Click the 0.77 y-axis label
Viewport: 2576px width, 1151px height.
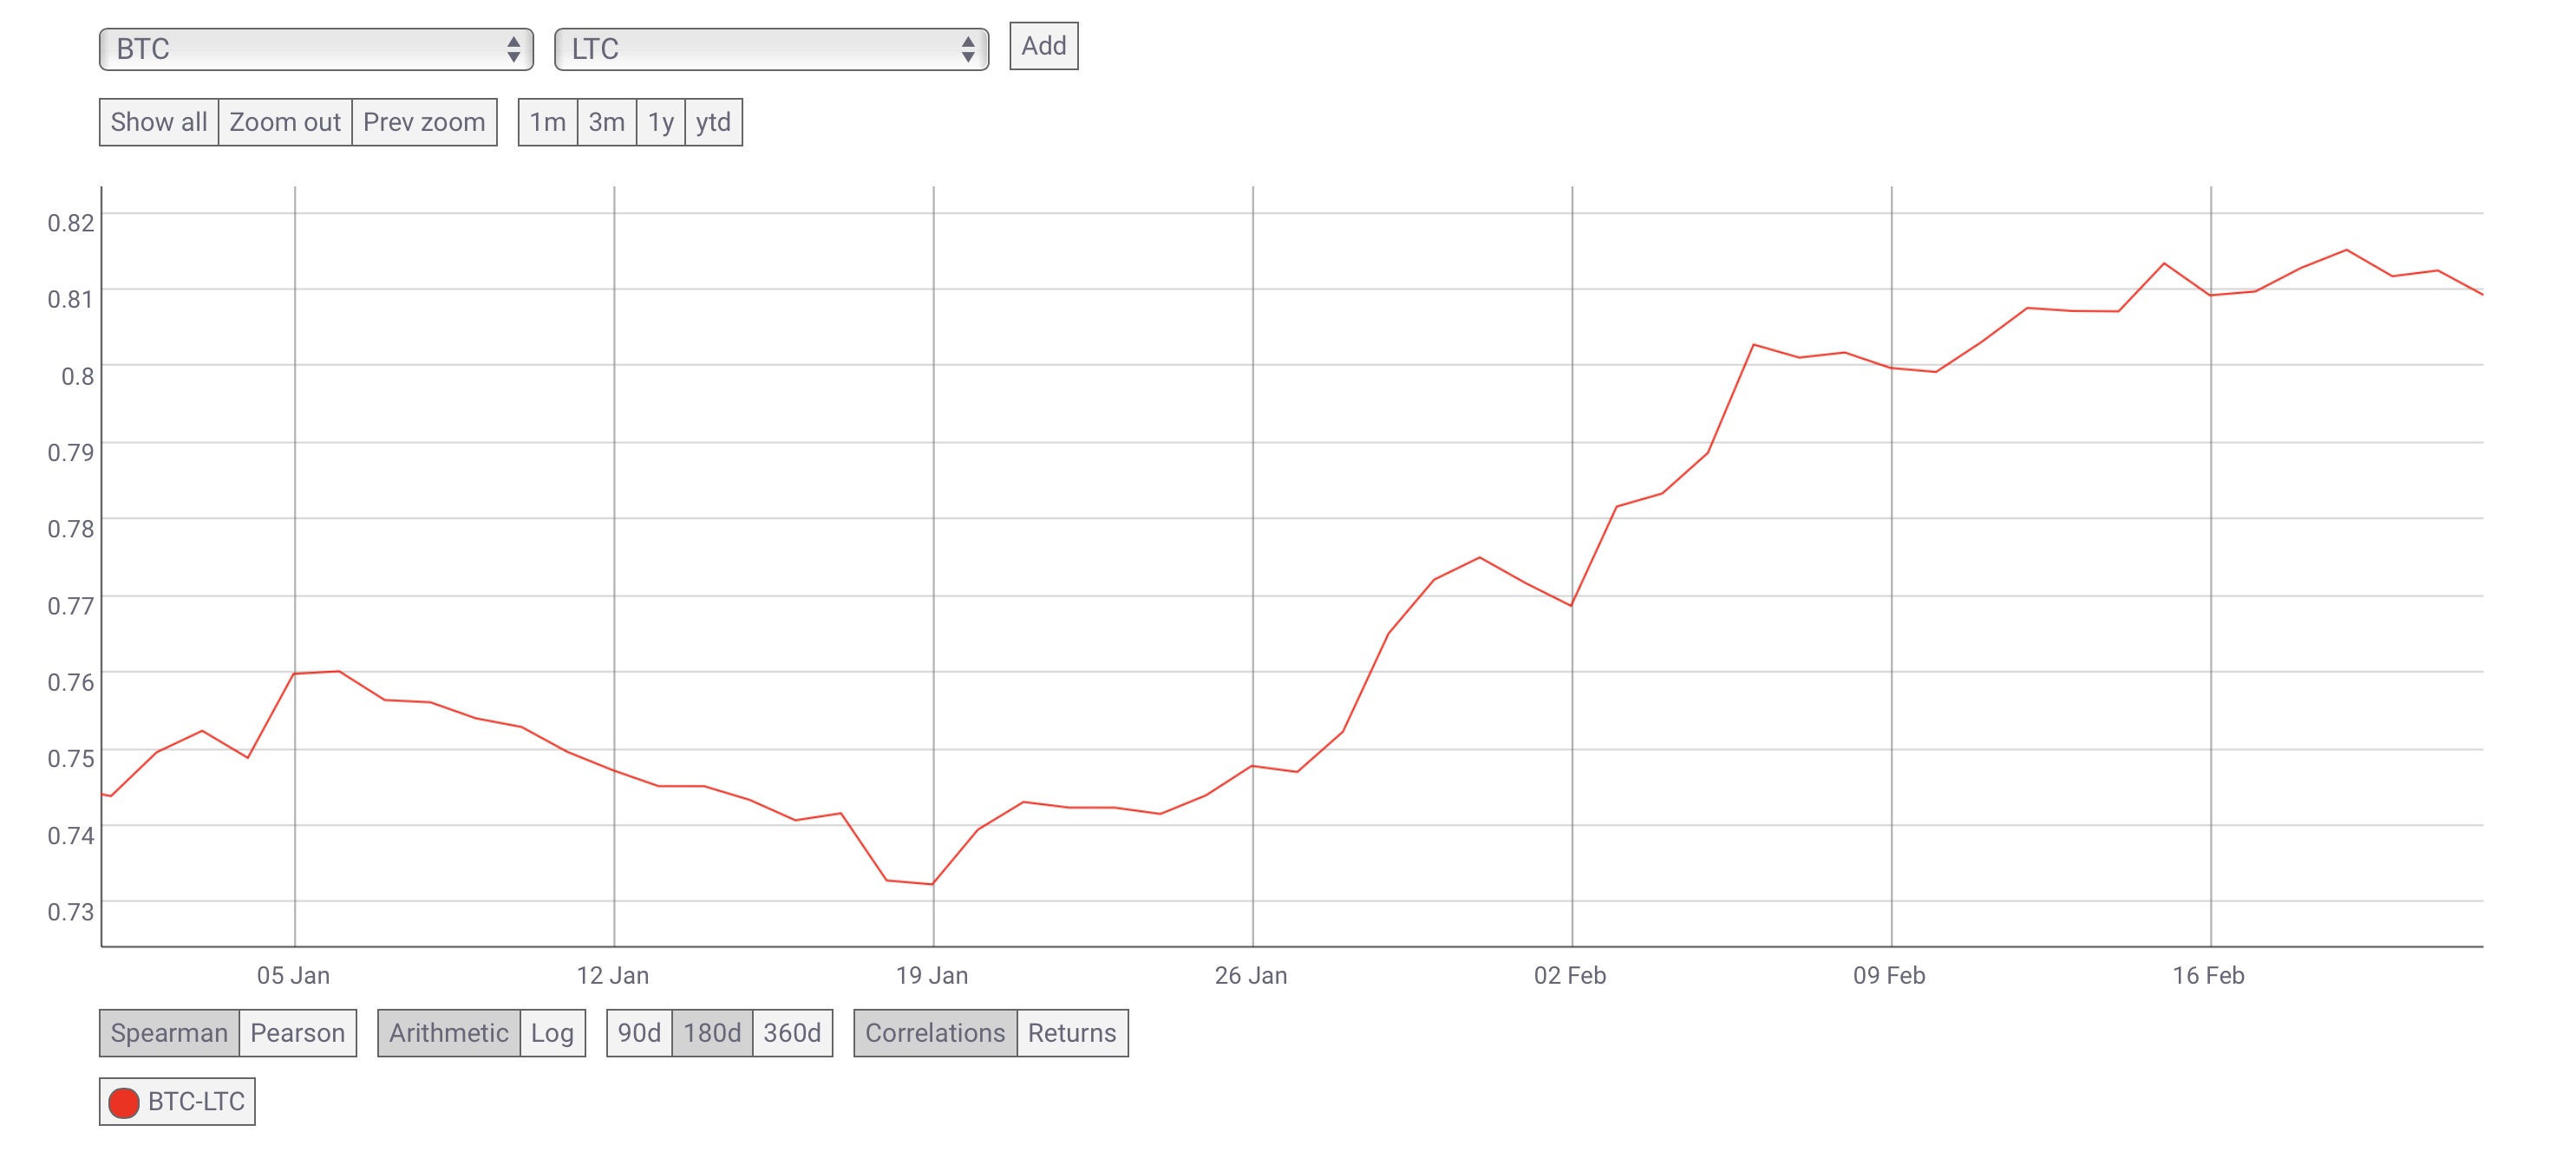coord(71,606)
